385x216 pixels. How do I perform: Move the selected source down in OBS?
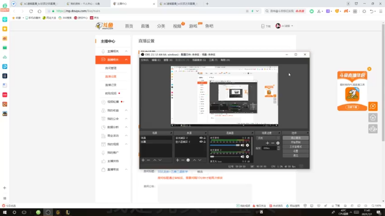tap(200, 160)
